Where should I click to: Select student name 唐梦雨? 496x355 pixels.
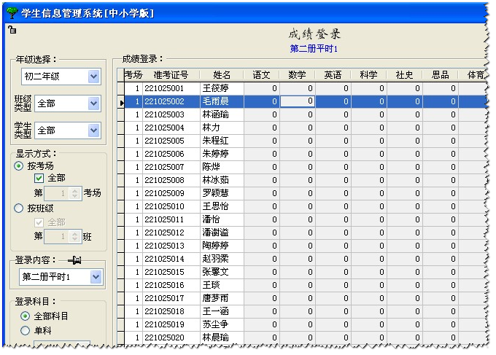pos(215,298)
